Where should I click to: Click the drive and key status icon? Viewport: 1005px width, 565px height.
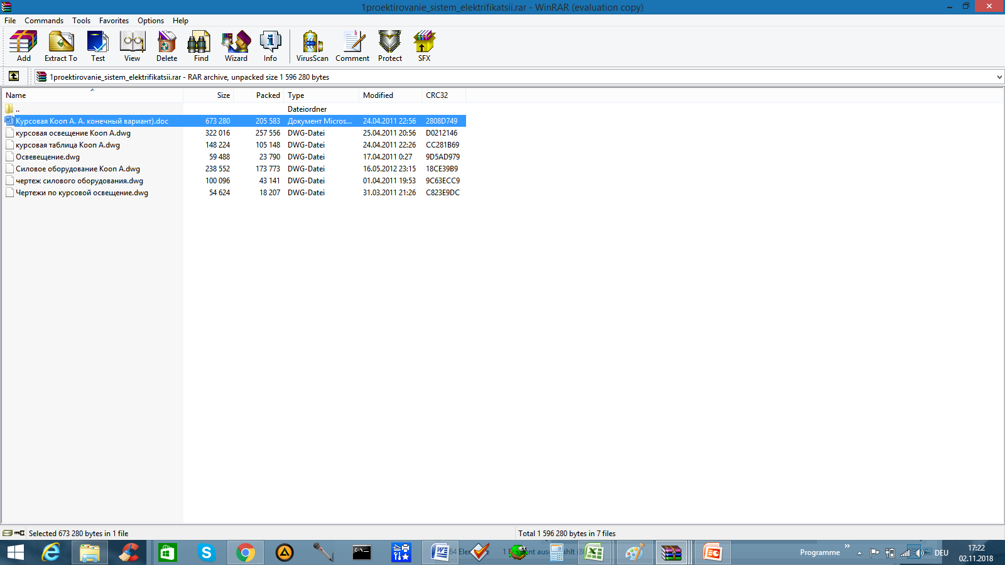[13, 533]
